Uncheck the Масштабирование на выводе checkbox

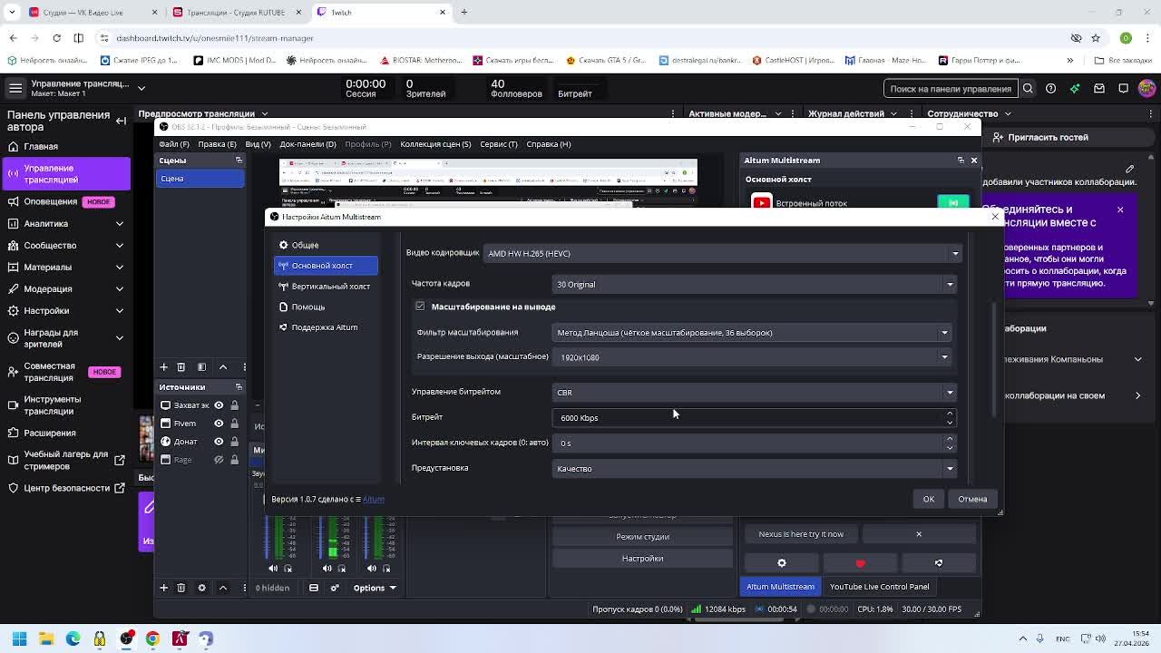[420, 307]
